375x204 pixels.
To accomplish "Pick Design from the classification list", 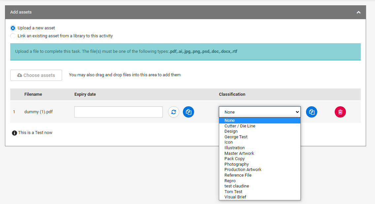I will click(x=231, y=131).
